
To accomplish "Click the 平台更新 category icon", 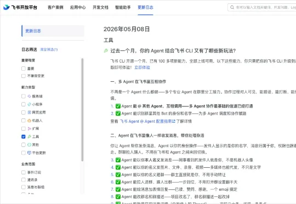I will tap(29, 153).
